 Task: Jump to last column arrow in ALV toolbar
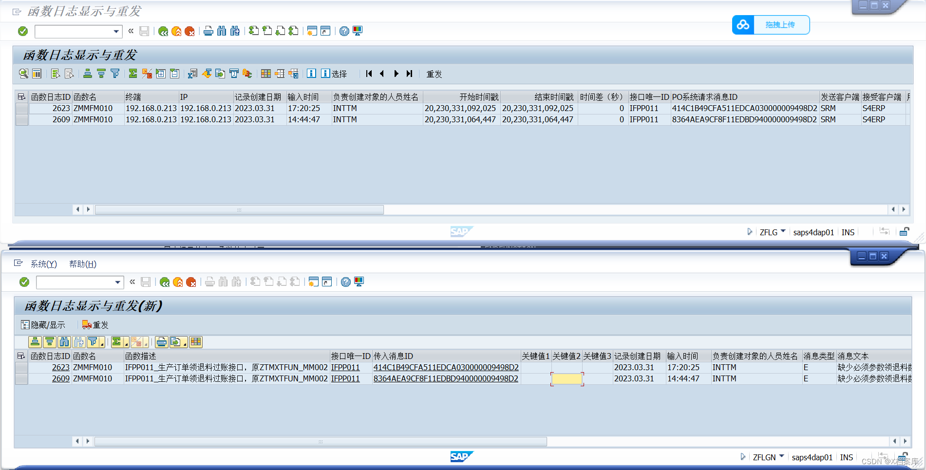coord(410,74)
